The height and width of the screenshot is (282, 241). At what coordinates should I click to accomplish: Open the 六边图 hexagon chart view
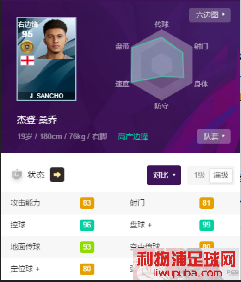[210, 15]
